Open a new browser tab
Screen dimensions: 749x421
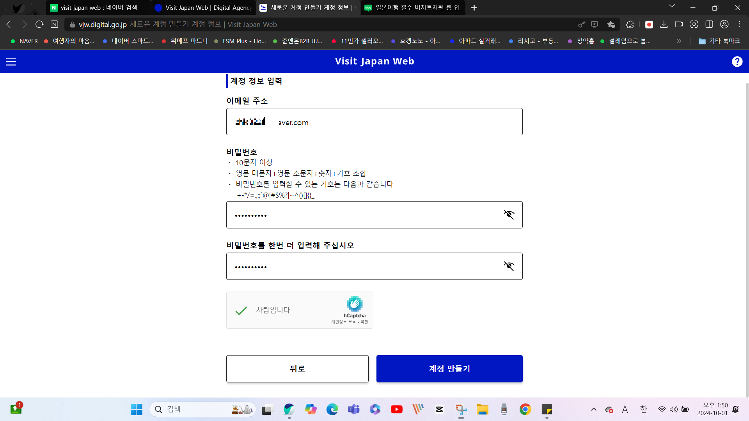click(474, 8)
